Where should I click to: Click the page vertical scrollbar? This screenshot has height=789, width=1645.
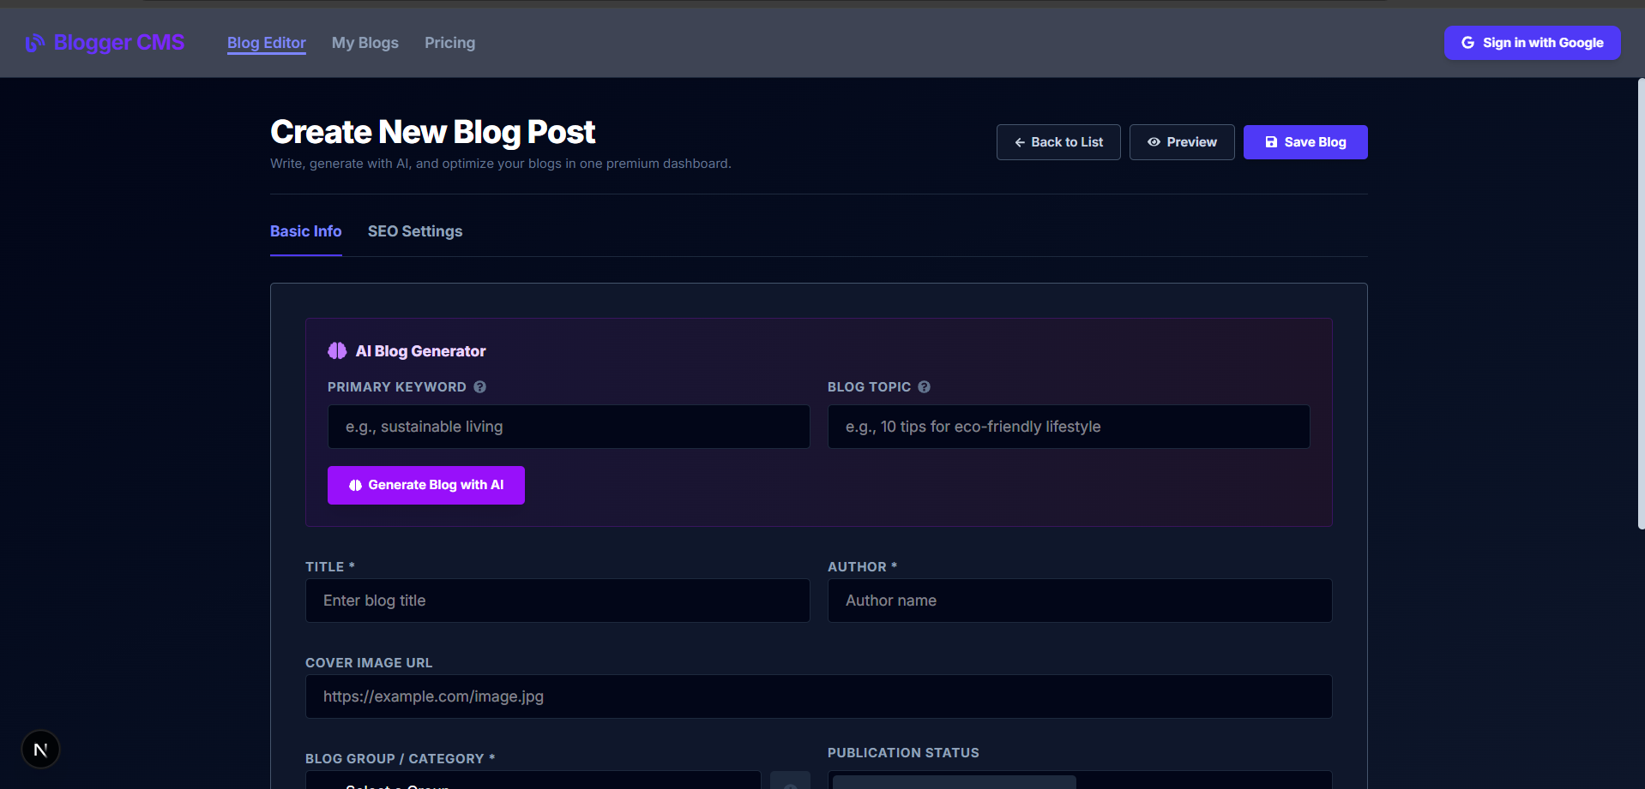tap(1641, 304)
